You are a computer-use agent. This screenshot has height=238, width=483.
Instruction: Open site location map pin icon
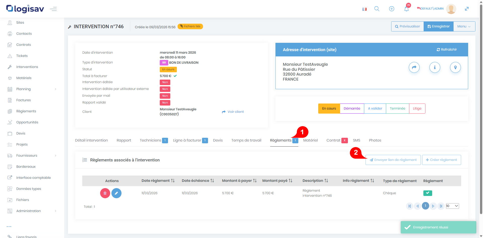(x=455, y=67)
